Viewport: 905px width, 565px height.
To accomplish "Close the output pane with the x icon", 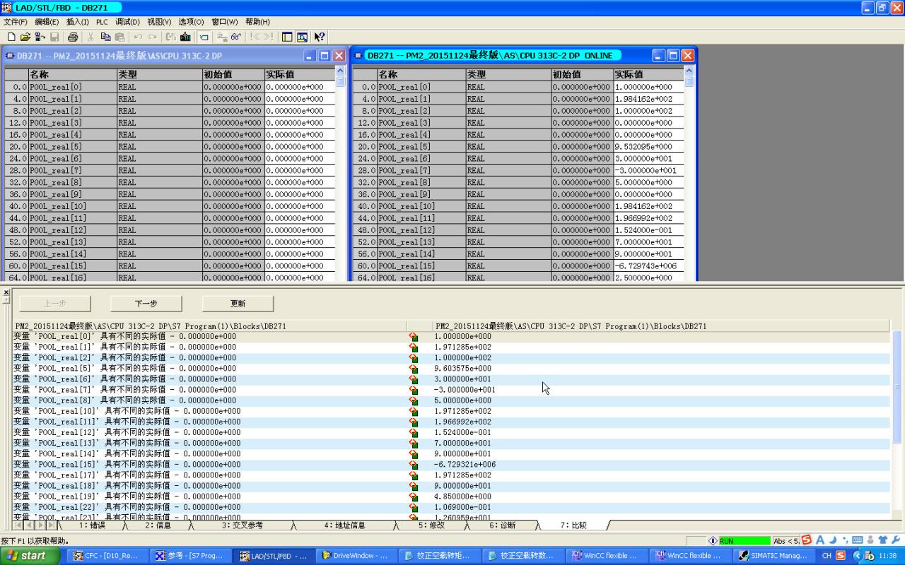I will pyautogui.click(x=6, y=292).
